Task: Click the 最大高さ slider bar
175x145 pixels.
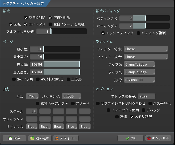Action: point(62,72)
